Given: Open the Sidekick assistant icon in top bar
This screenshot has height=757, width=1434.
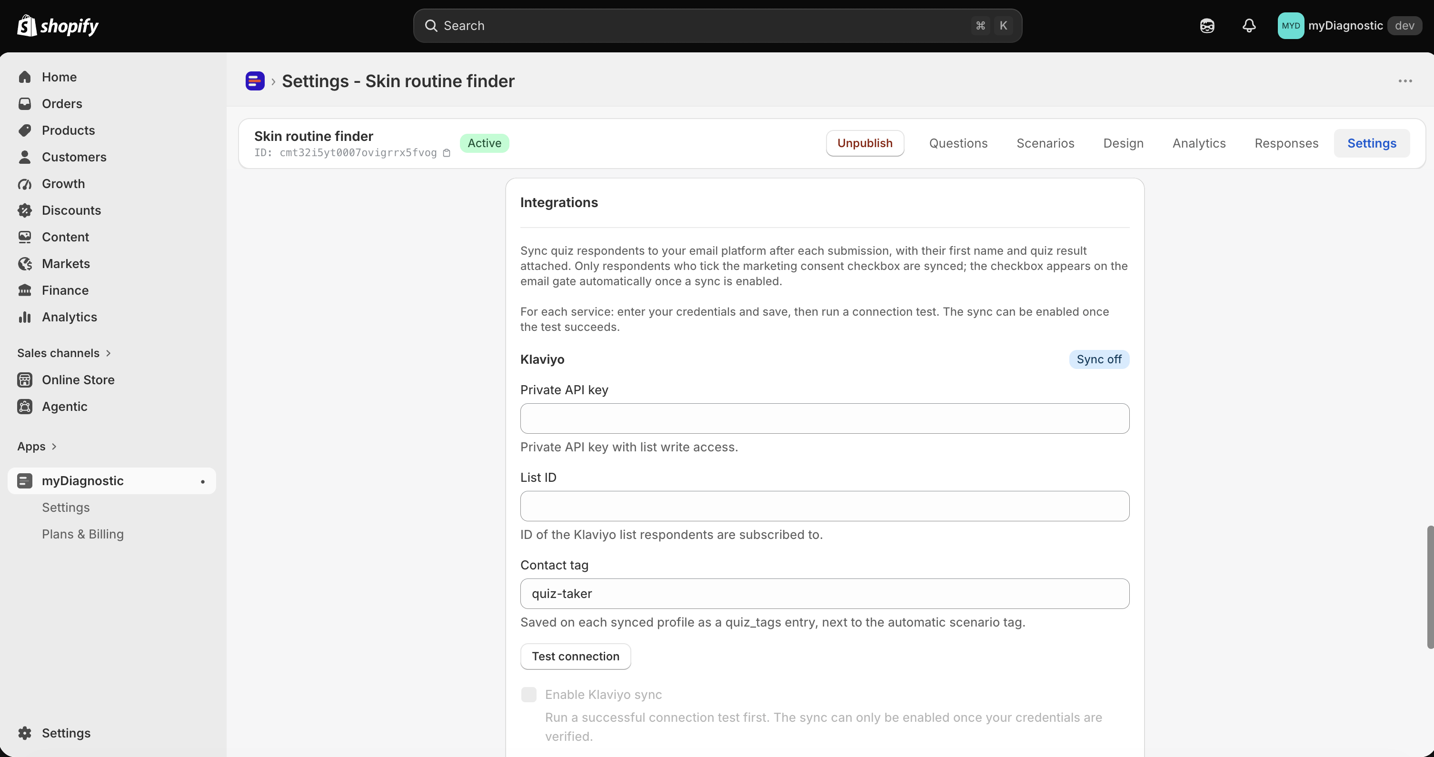Looking at the screenshot, I should 1207,26.
